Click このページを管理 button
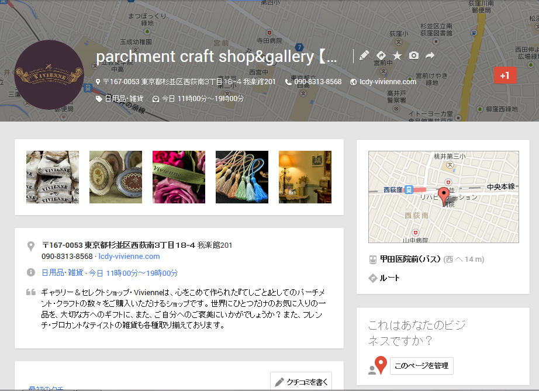The image size is (539, 391). coord(421,366)
